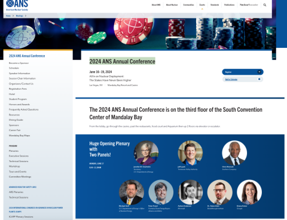Click the calendar icon beside Add to Calendar
The height and width of the screenshot is (220, 287).
coord(259,79)
